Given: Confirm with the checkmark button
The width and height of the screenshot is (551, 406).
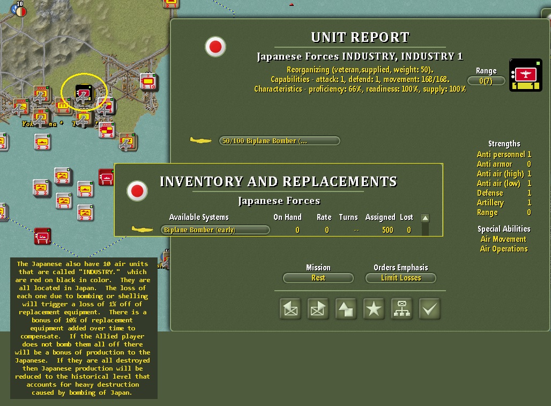Looking at the screenshot, I should 429,309.
